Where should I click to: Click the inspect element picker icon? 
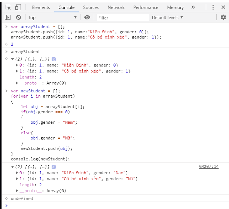8,7
